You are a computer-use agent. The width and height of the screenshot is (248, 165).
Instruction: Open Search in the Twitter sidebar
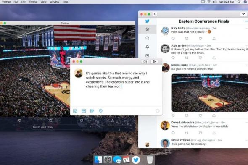coord(147,38)
